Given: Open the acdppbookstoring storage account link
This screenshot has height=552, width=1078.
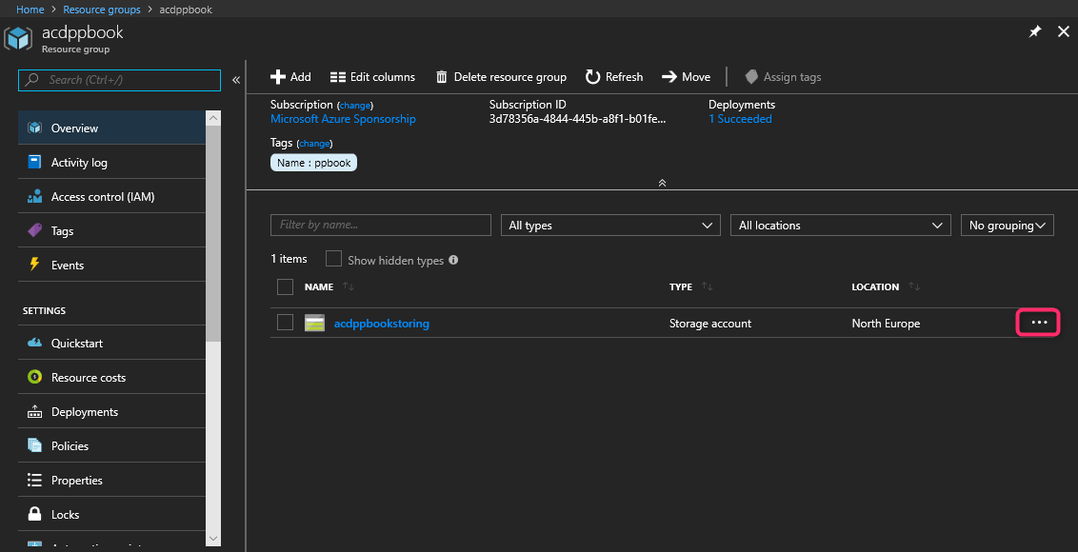Looking at the screenshot, I should point(381,324).
